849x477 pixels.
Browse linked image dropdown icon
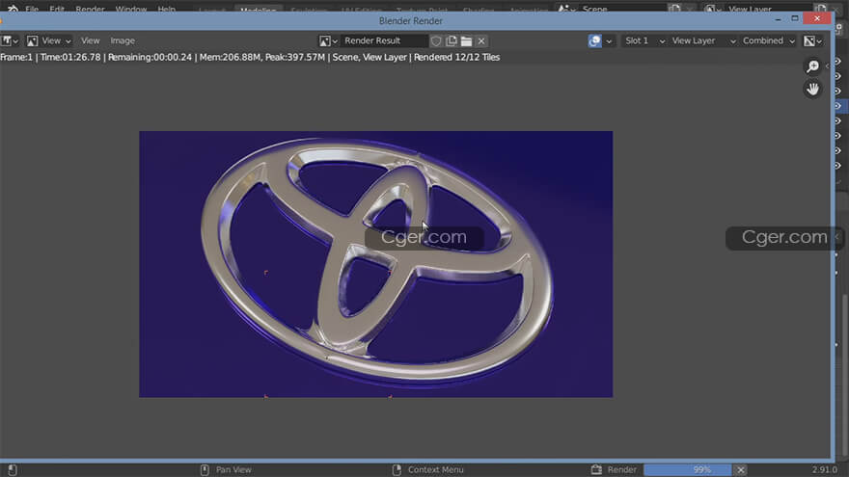(328, 40)
